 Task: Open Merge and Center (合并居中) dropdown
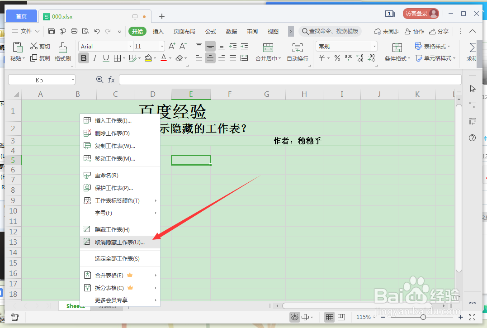[x=280, y=58]
